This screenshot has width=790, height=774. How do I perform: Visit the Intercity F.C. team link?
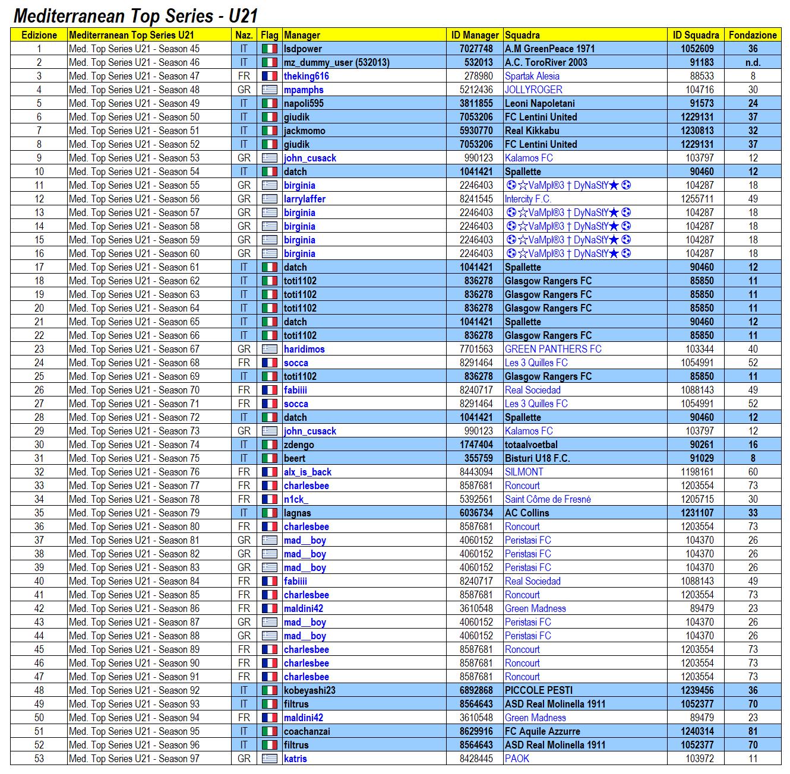pyautogui.click(x=528, y=199)
